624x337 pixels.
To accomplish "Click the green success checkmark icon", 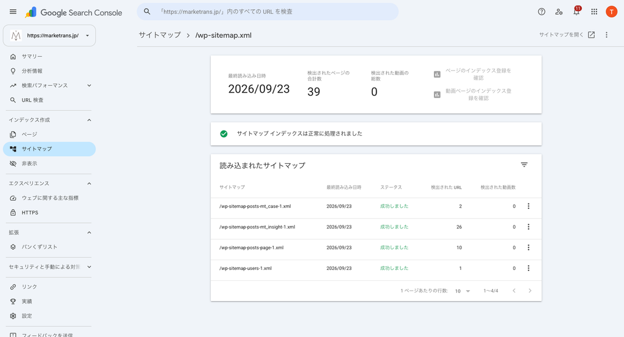I will 224,133.
